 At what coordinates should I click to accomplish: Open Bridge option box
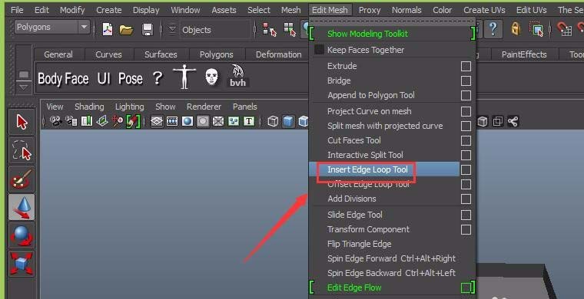click(x=466, y=81)
